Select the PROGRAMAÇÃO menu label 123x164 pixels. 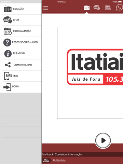[x=22, y=31]
